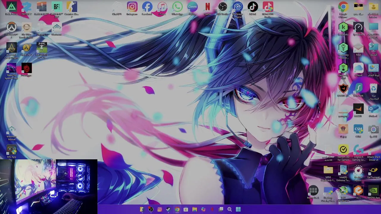Image resolution: width=381 pixels, height=214 pixels.
Task: Open the TikTok desktop shortcut
Action: (x=253, y=9)
